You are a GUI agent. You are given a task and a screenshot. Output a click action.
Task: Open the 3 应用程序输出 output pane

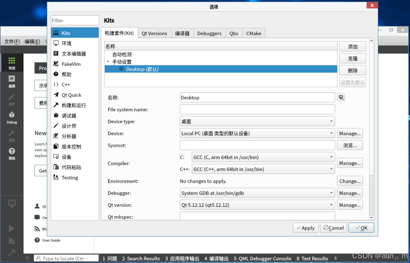point(182,258)
